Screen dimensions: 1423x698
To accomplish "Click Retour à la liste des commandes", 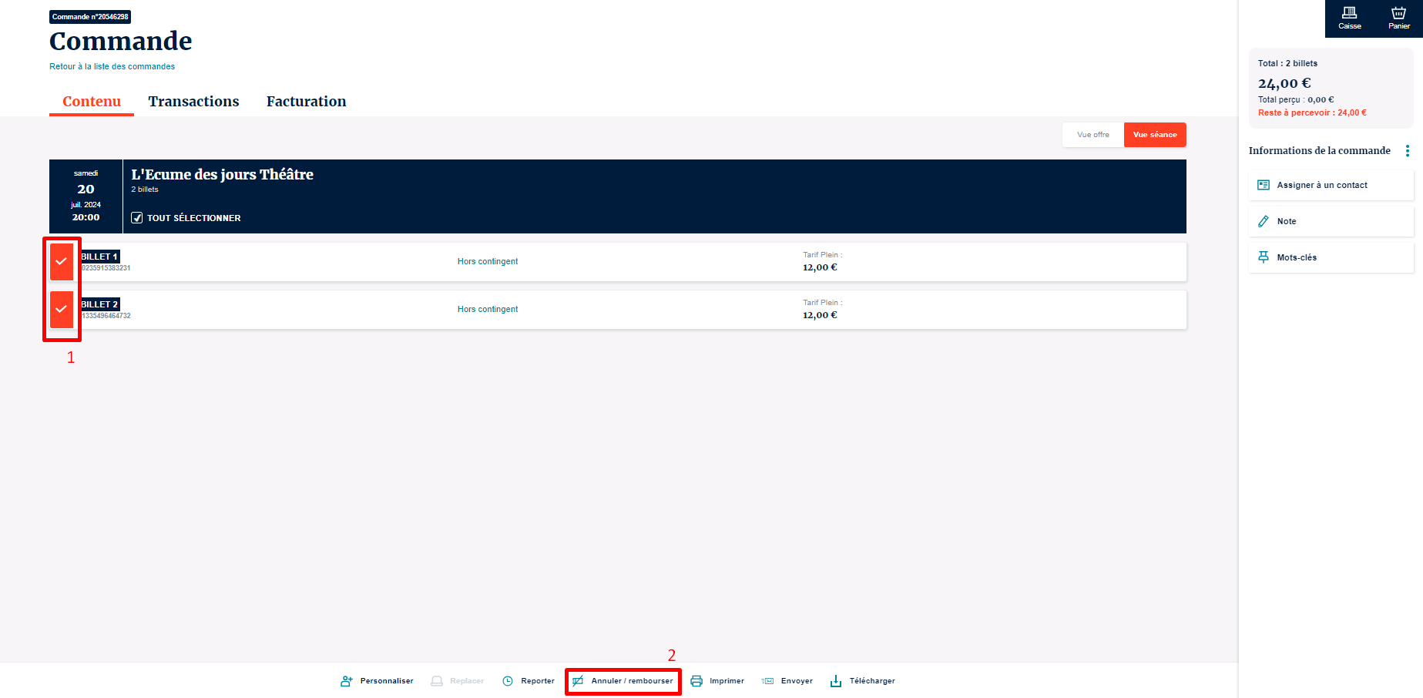I will [112, 67].
